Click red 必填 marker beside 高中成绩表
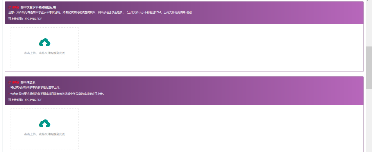The height and width of the screenshot is (152, 372). [x=14, y=83]
